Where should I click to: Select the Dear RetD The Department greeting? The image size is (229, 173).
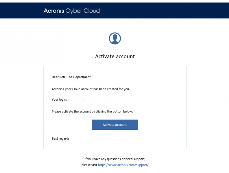(72, 77)
